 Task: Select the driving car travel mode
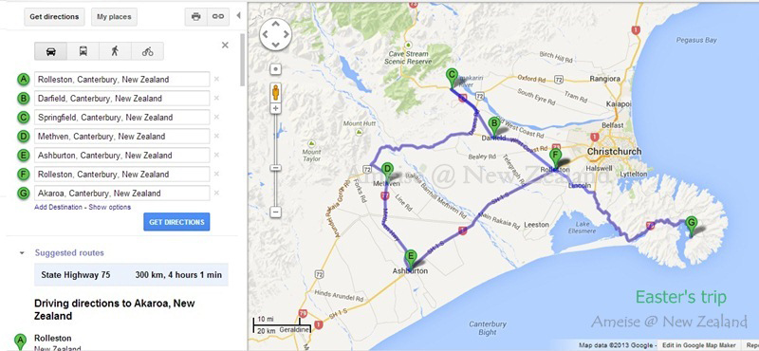[x=51, y=51]
